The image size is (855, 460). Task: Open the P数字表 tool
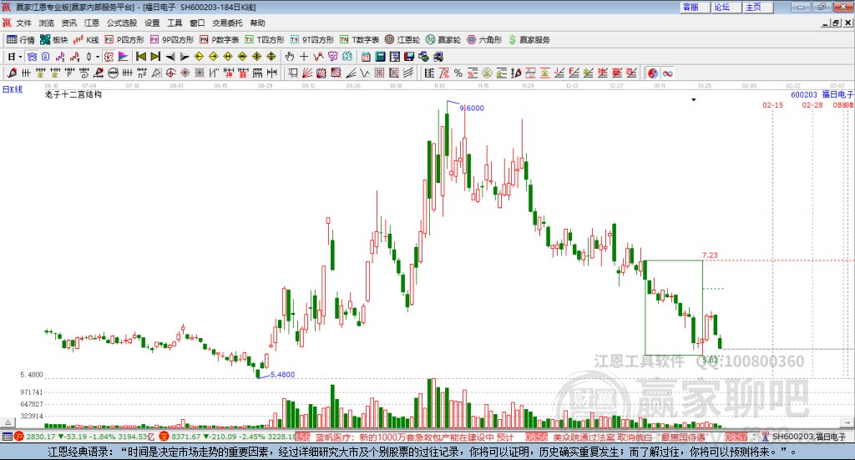[220, 40]
